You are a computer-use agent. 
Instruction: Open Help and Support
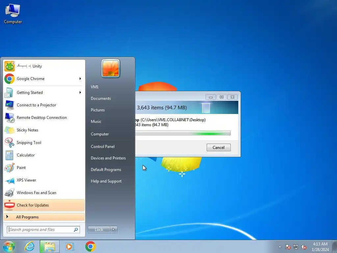[106, 182]
